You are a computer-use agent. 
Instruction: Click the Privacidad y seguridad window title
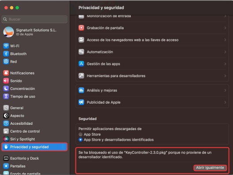click(x=101, y=8)
